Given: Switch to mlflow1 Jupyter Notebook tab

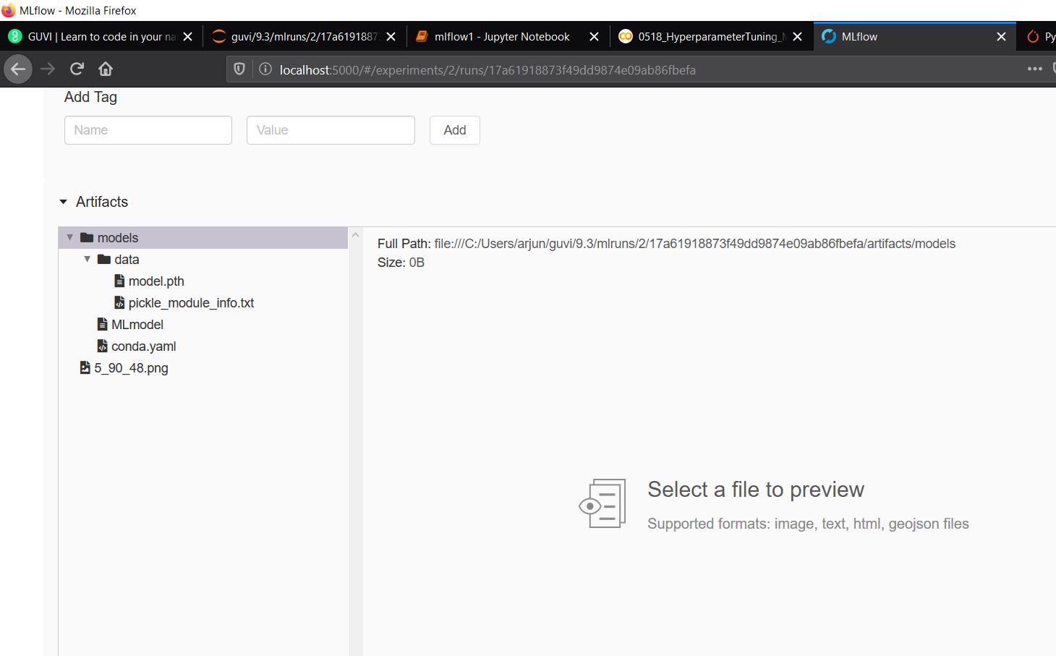Looking at the screenshot, I should click(502, 37).
